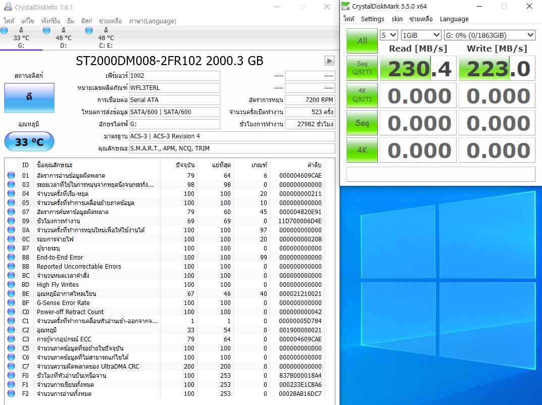Image resolution: width=542 pixels, height=405 pixels.
Task: Click status orb for Reported Uncorrectable Errors row
Action: tap(11, 267)
